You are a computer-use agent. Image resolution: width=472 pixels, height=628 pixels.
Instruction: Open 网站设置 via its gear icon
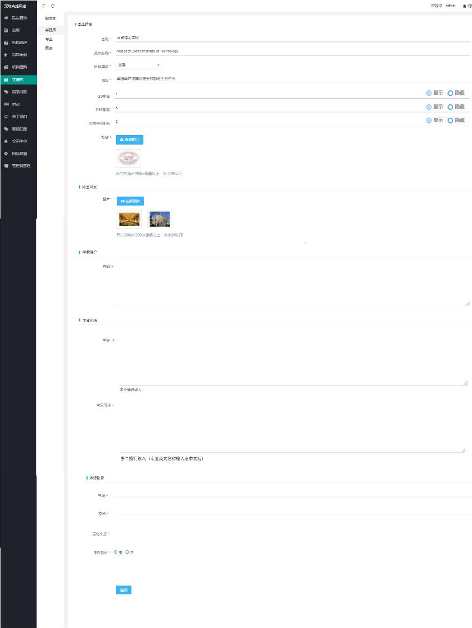tap(6, 154)
